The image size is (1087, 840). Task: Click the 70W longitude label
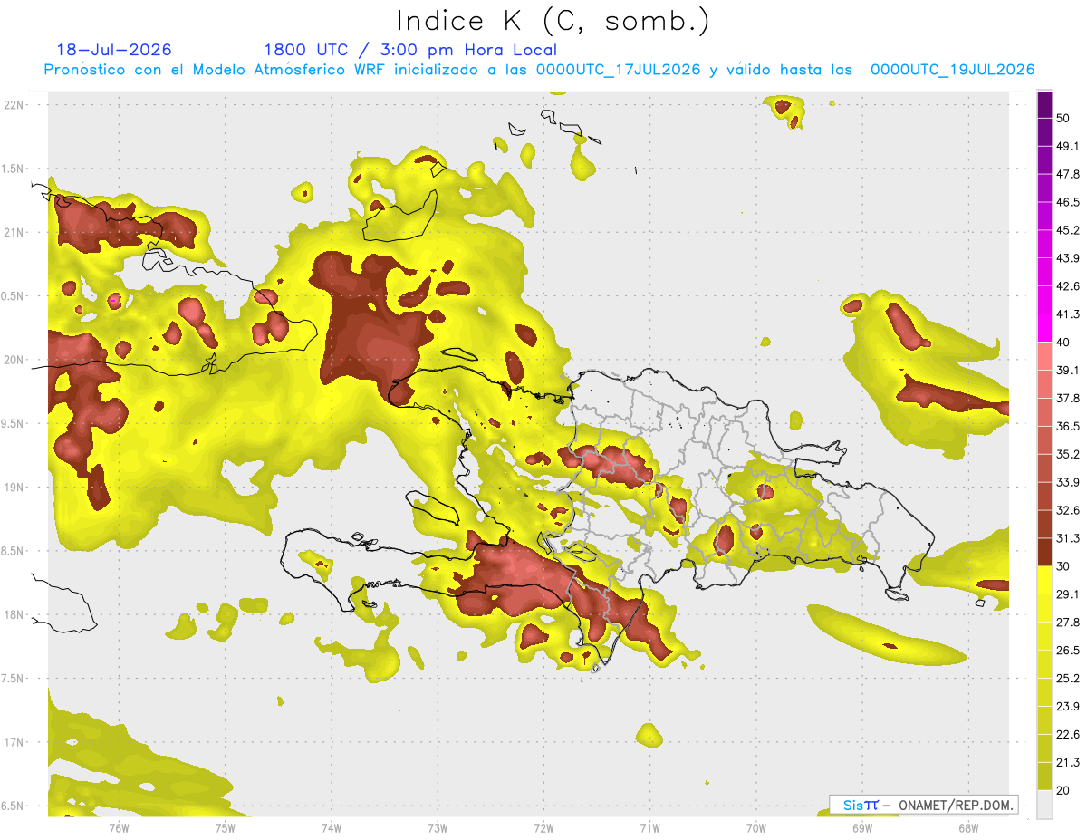pos(756,828)
